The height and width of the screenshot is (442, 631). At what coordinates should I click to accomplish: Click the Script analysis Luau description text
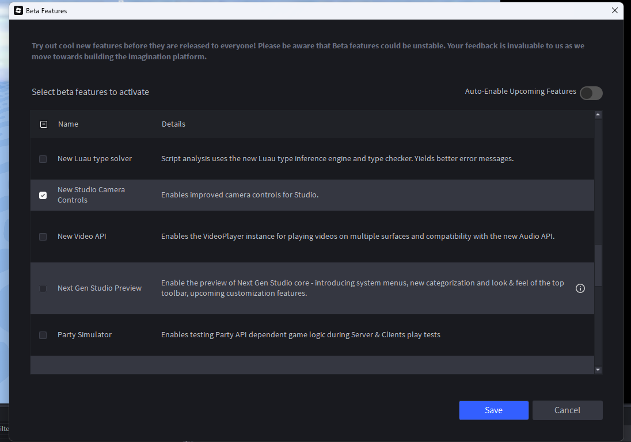tap(337, 159)
